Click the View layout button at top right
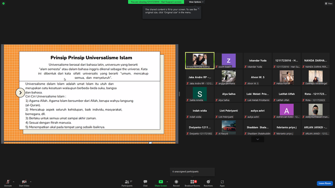The width and height of the screenshot is (335, 188). click(329, 4)
